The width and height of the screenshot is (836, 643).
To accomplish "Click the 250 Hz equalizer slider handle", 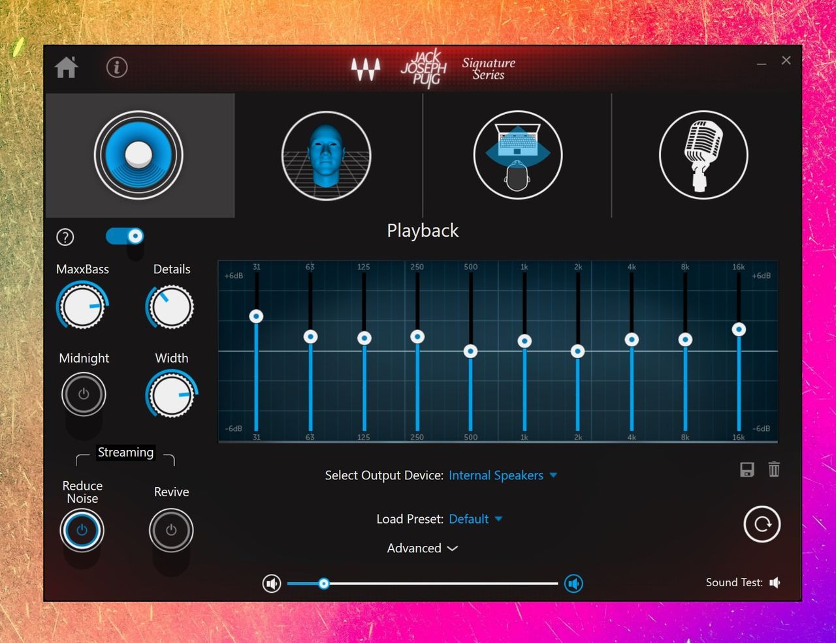I will coord(417,336).
